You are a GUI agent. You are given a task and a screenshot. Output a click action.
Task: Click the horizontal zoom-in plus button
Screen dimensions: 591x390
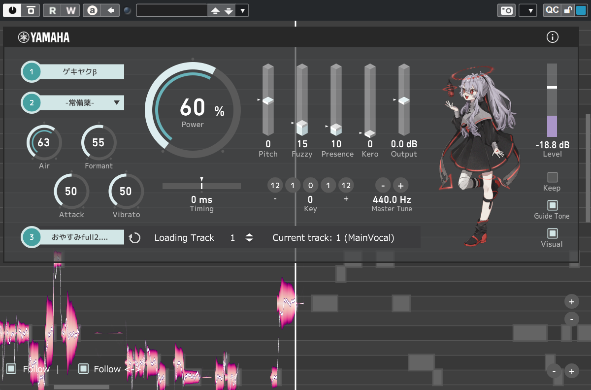pos(571,371)
